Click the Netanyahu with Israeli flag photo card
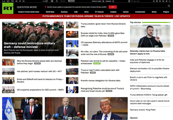Screen dimensions: 173x120 point(22,108)
